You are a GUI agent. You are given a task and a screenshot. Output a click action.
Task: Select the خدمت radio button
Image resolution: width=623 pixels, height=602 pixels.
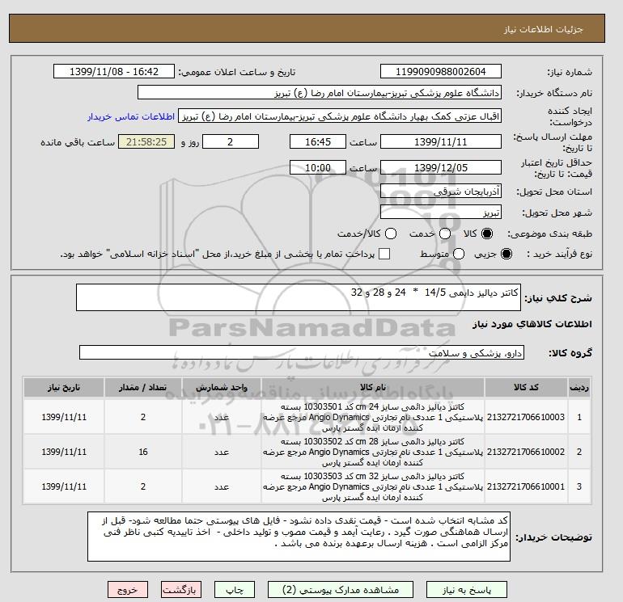point(445,234)
